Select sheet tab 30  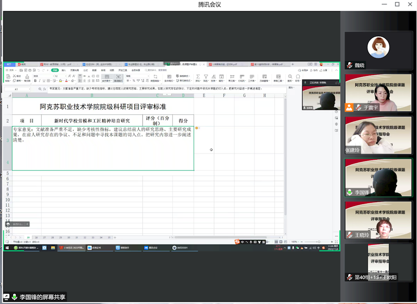coord(69,238)
